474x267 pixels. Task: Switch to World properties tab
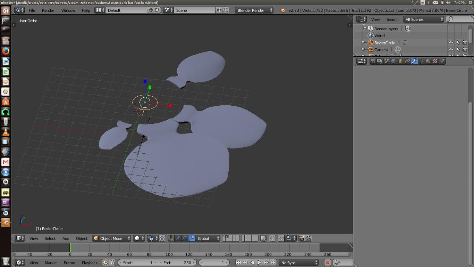(x=393, y=61)
